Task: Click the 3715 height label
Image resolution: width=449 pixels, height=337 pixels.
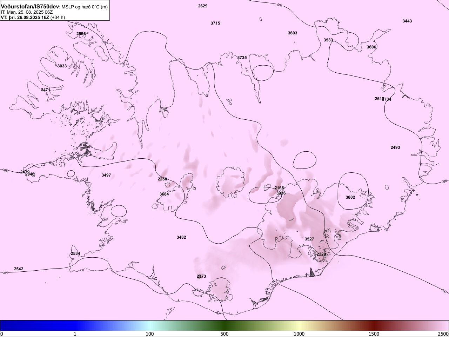Action: click(x=215, y=23)
